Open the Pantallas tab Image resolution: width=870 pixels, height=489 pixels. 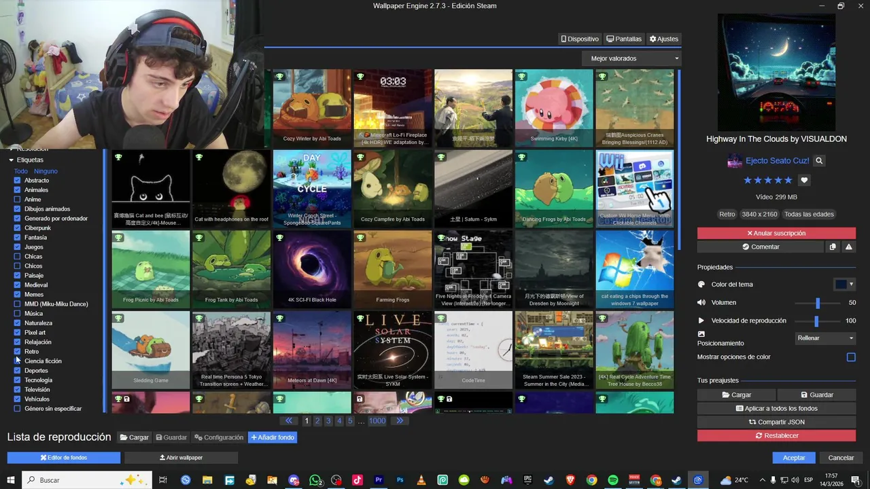tap(624, 39)
